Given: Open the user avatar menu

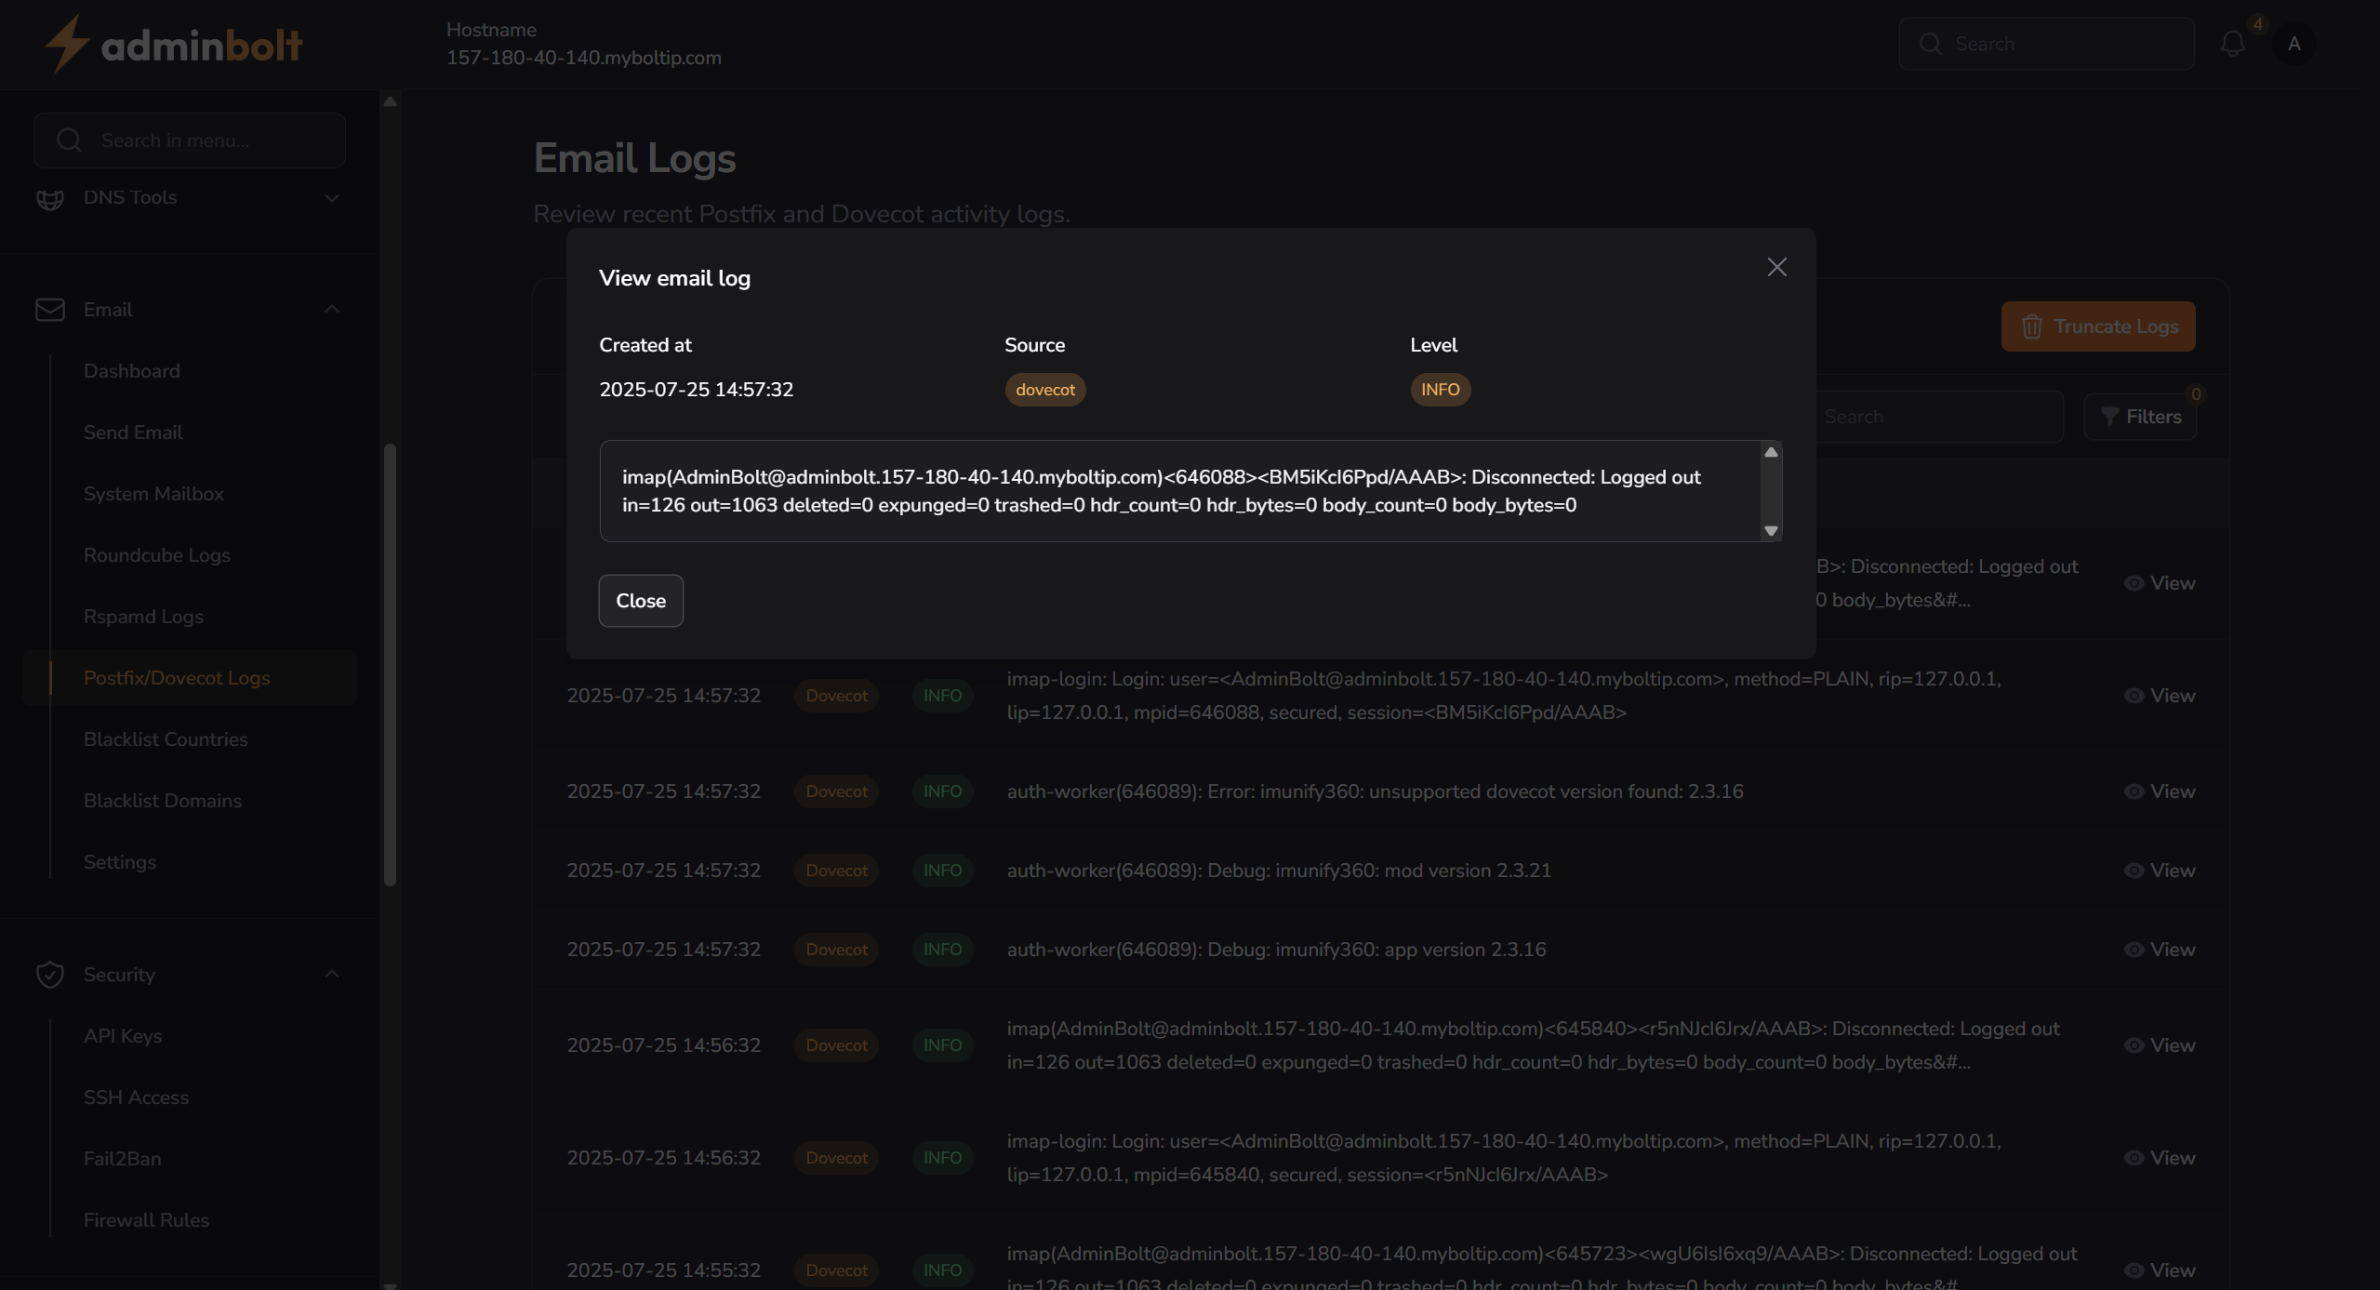Looking at the screenshot, I should pos(2294,43).
